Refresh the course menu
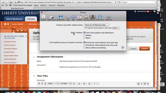 [25, 31]
